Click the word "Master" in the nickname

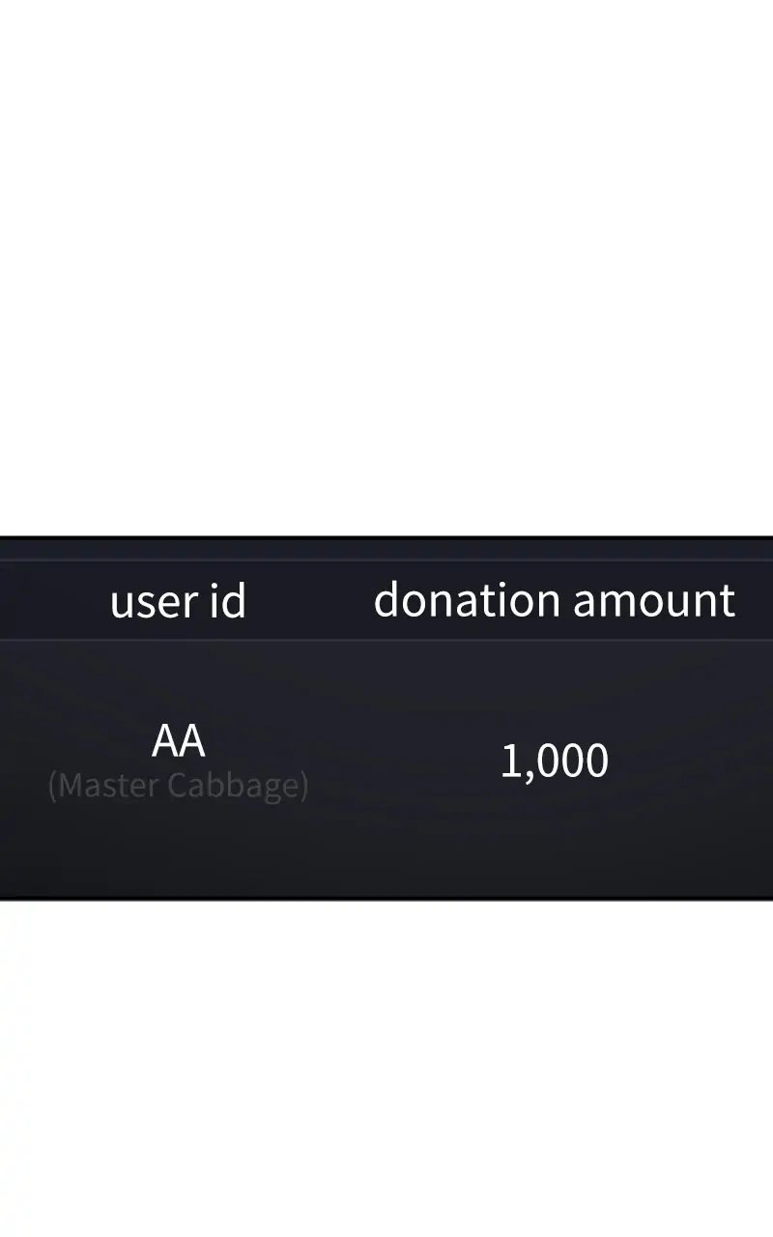tap(106, 786)
